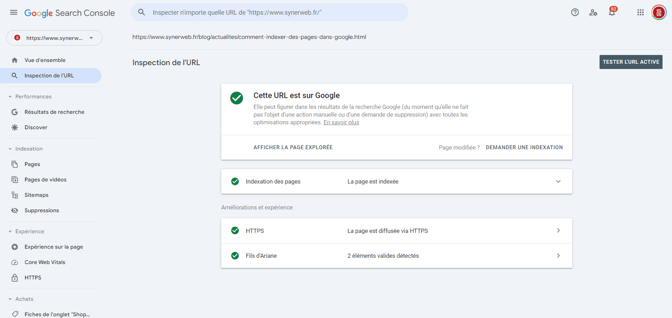Open Discover report
Screen dimensions: 672x318
(51, 127)
